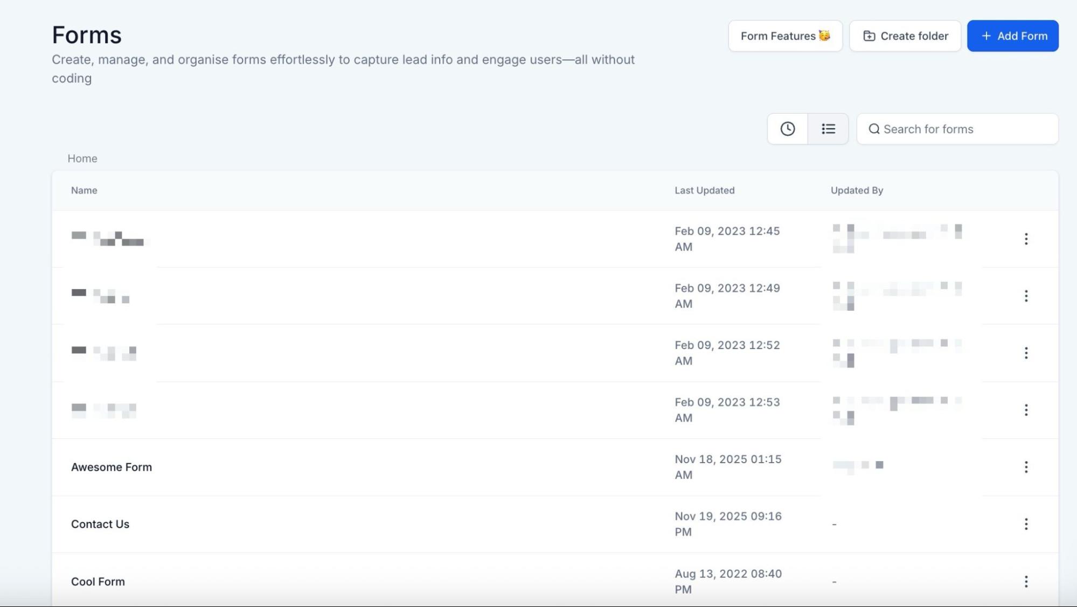Open the Contact Us form
Image resolution: width=1077 pixels, height=607 pixels.
(x=100, y=524)
